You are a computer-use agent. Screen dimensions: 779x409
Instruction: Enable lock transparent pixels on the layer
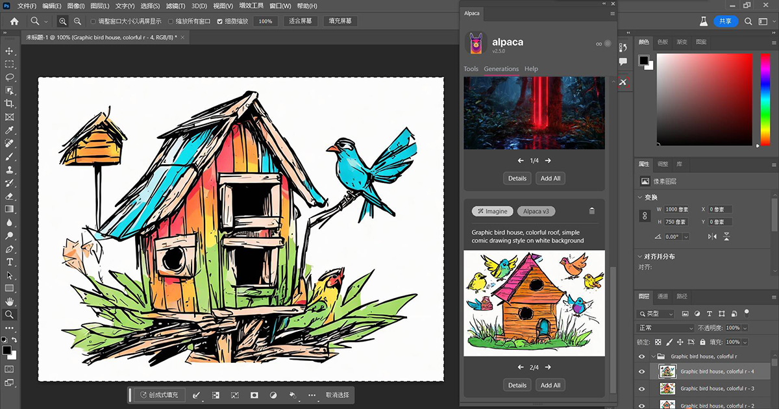(x=658, y=342)
